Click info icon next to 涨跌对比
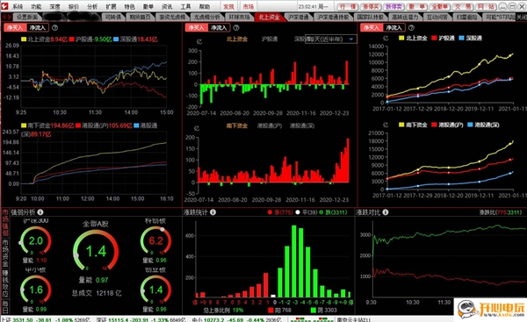The width and height of the screenshot is (527, 322). pos(386,212)
